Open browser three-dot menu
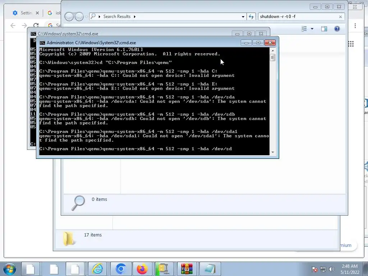This screenshot has height=276, width=368. click(355, 26)
